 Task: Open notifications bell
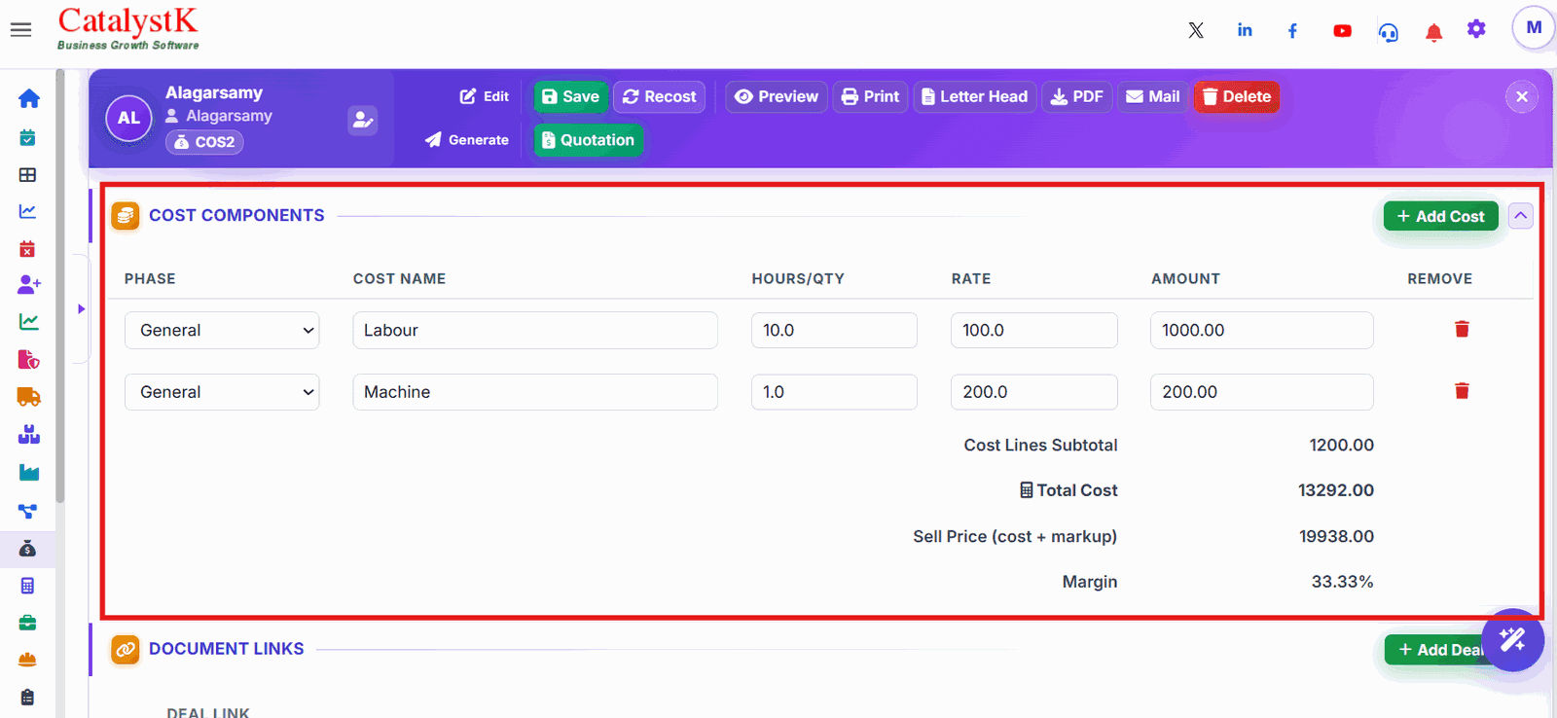(1433, 32)
